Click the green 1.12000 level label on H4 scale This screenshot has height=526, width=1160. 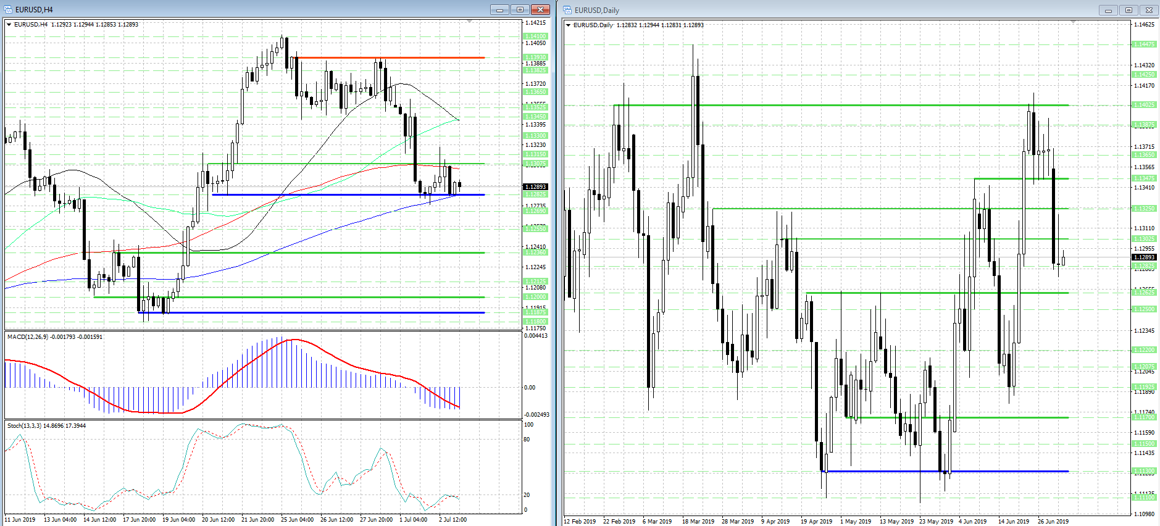[535, 297]
